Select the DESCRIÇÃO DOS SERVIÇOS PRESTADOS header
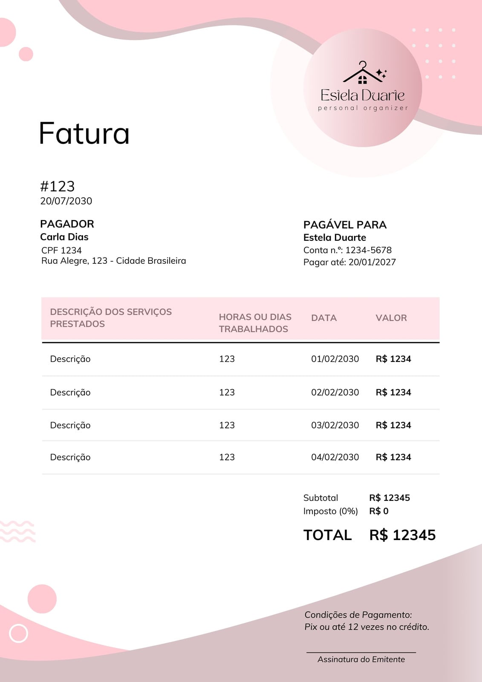 tap(111, 318)
